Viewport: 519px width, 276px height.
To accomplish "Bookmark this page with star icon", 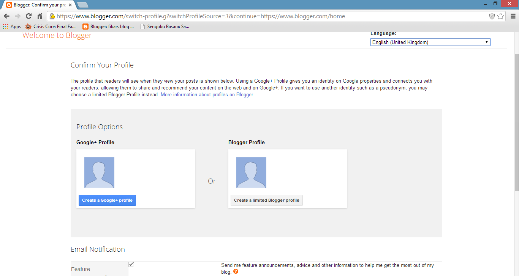I will pos(501,16).
